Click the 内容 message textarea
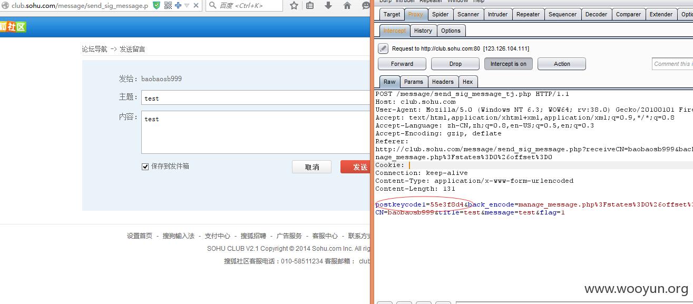The height and width of the screenshot is (304, 693). [x=255, y=132]
